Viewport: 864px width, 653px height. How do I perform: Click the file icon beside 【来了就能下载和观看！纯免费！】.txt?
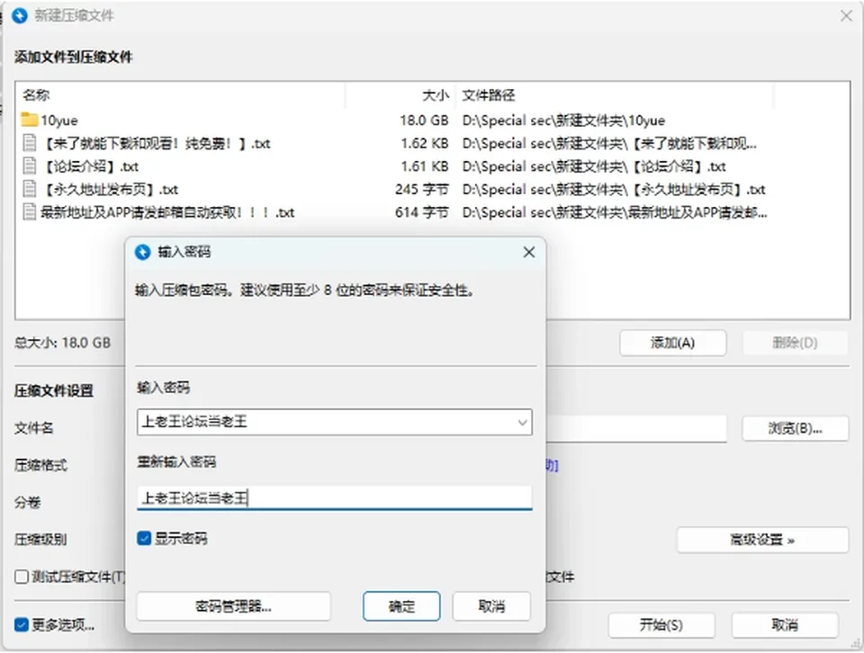29,143
